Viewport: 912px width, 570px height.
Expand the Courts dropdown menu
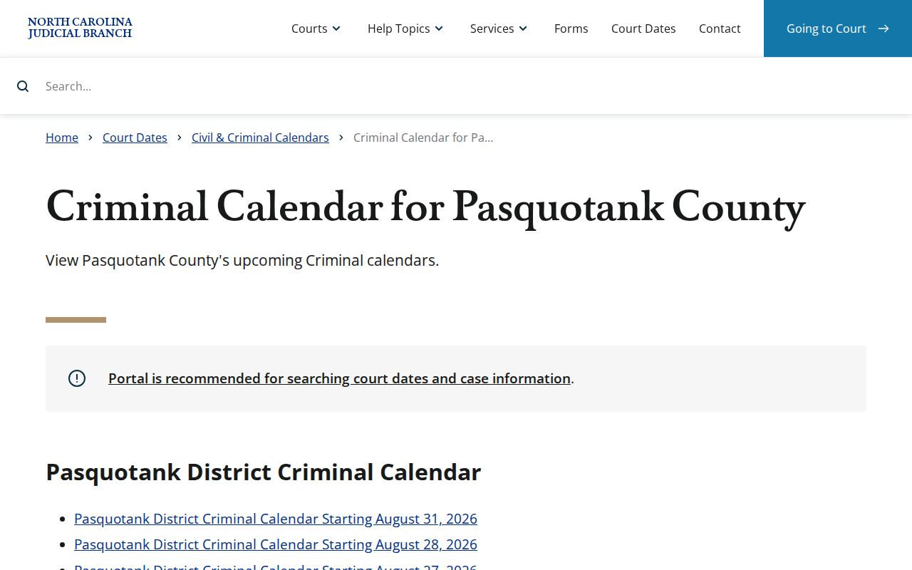click(x=316, y=28)
